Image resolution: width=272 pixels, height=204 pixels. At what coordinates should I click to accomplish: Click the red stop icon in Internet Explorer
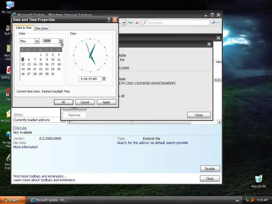pyautogui.click(x=137, y=23)
